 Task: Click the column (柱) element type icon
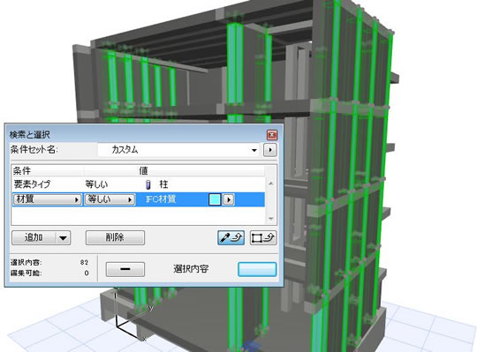148,184
